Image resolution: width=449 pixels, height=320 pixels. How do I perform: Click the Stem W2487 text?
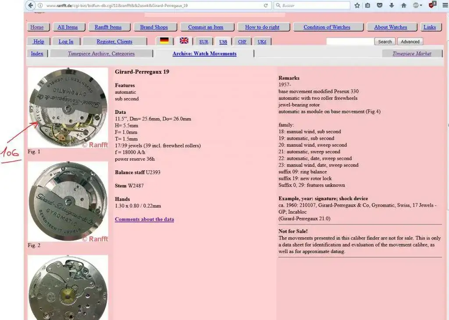coord(129,186)
